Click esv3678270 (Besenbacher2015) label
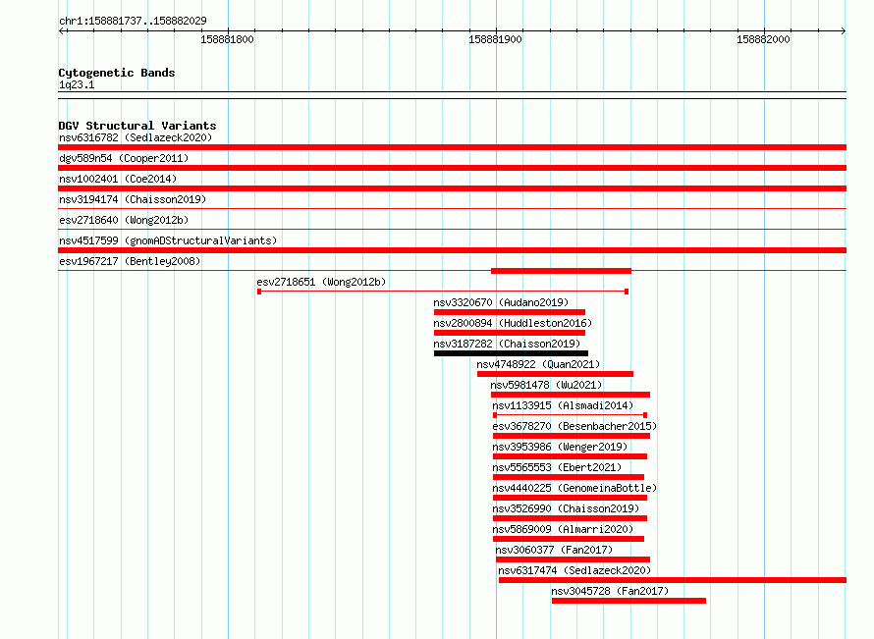 [x=574, y=426]
